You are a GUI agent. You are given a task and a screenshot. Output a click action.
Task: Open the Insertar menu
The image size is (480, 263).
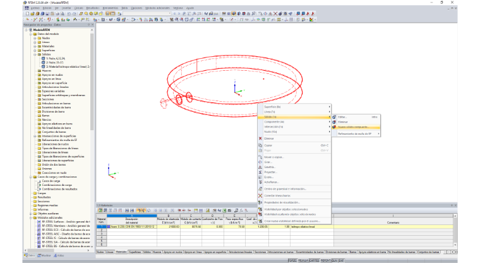click(66, 8)
